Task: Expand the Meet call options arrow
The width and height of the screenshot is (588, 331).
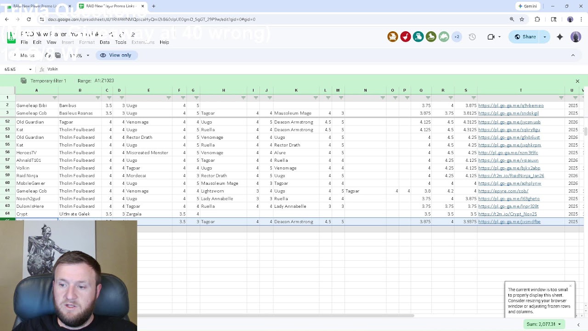Action: coord(500,37)
